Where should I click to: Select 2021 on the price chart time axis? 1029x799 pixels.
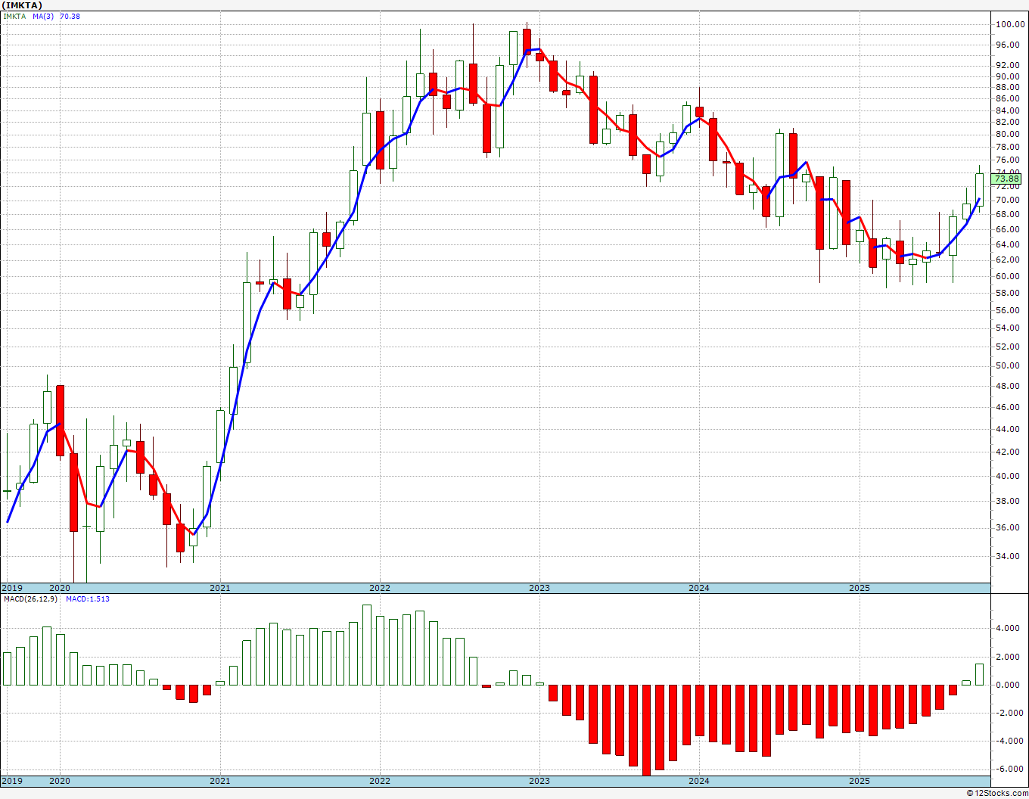219,588
